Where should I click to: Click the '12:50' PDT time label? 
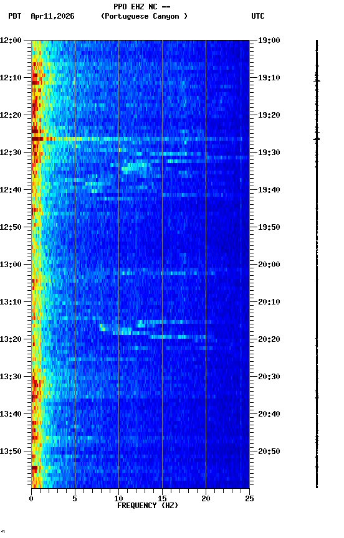[x=11, y=227]
